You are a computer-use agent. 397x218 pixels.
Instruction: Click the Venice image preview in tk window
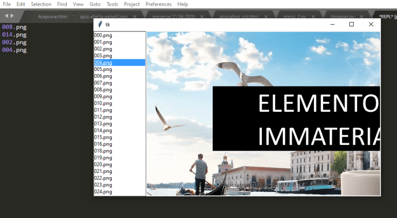coord(263,113)
